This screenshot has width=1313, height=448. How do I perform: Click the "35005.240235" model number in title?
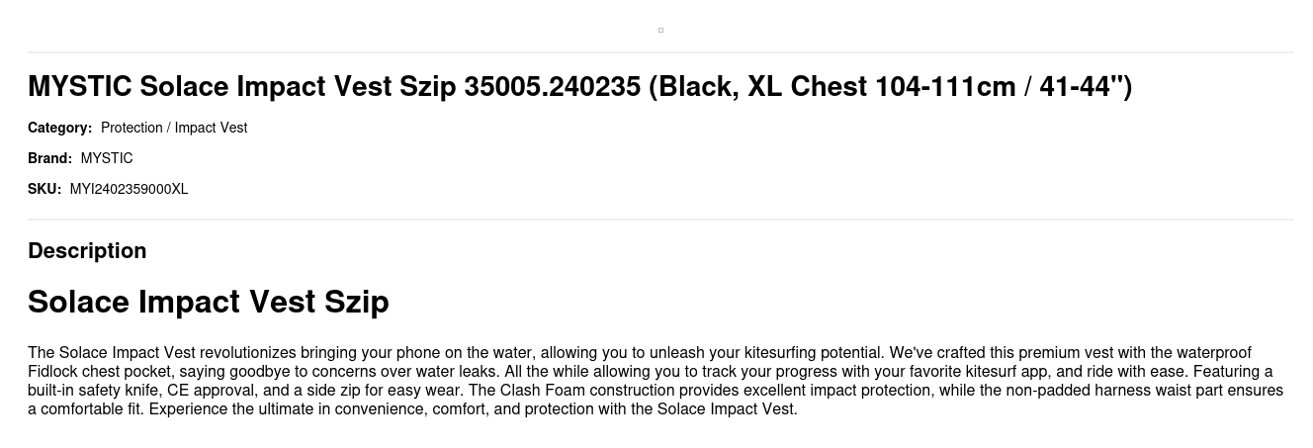click(x=552, y=87)
